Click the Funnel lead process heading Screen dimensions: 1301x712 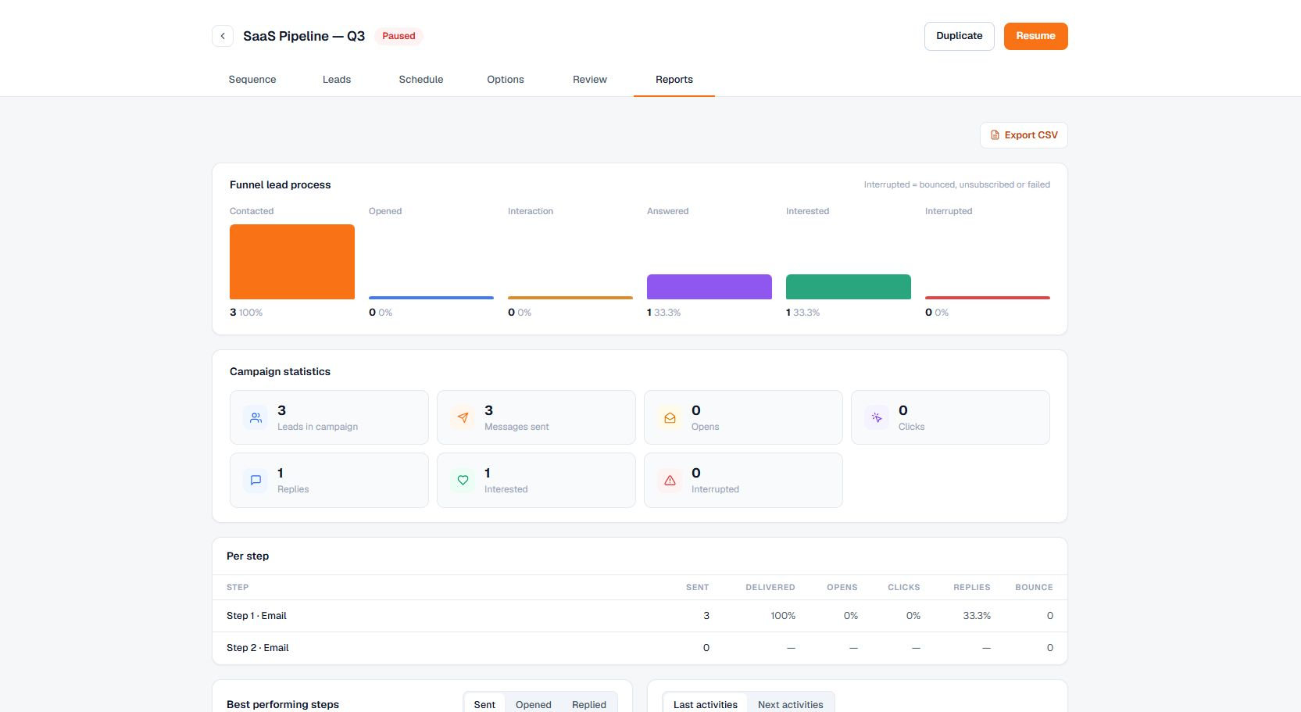[281, 185]
